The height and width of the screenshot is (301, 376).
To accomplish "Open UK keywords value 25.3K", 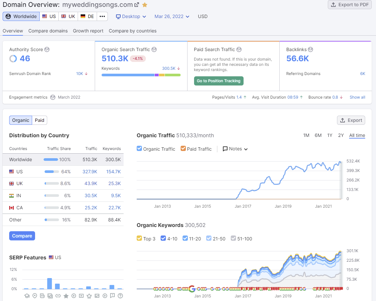I will click(115, 183).
